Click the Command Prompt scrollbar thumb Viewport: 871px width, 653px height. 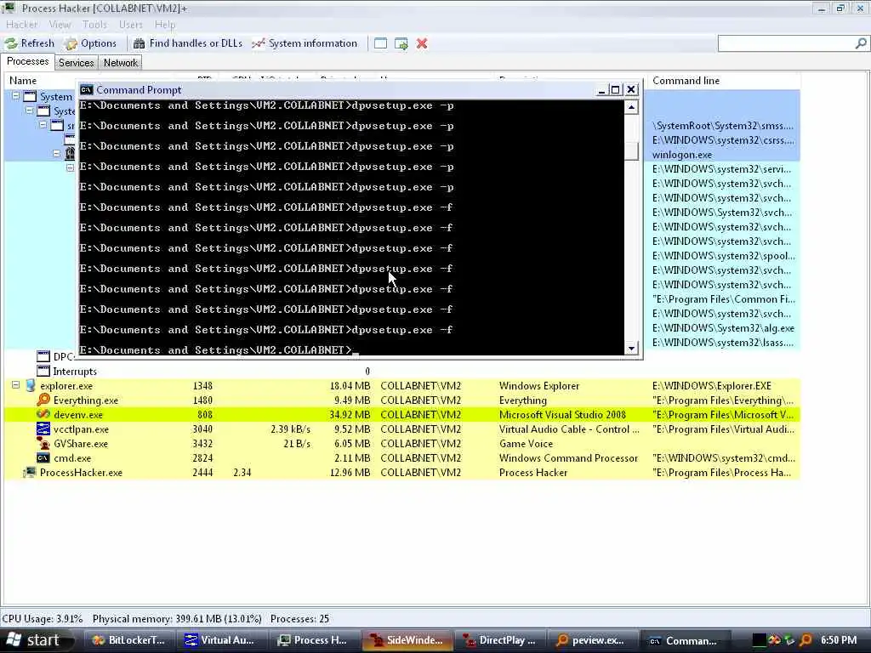631,151
